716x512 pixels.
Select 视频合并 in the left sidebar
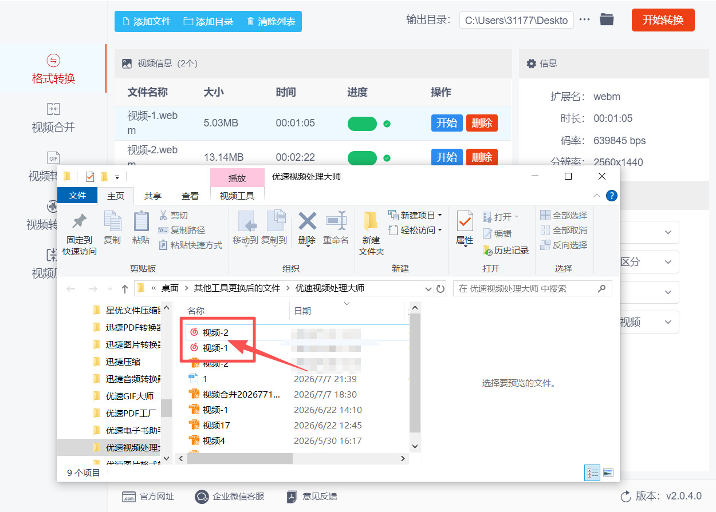(53, 118)
